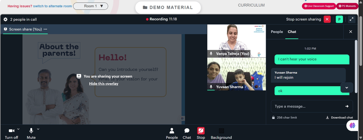Screen dimensions: 363x140
Task: Open Background effects option
Action: [x=221, y=133]
